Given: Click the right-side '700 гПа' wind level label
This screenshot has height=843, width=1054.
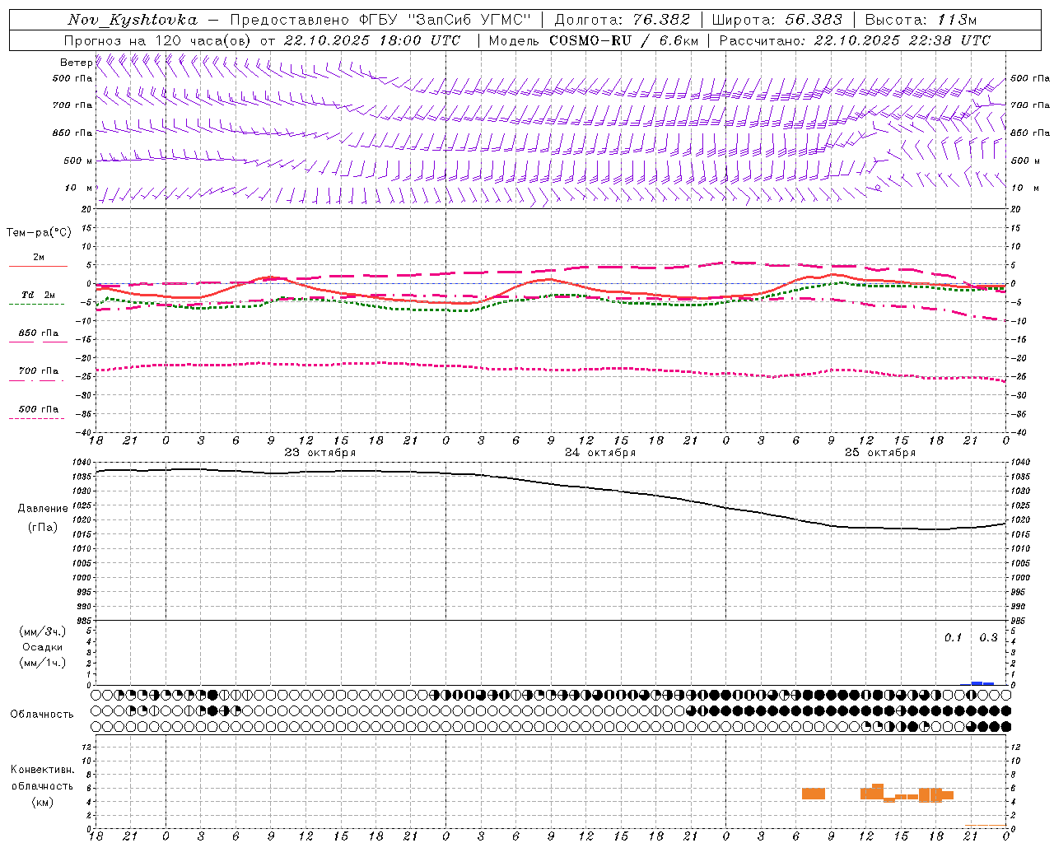Looking at the screenshot, I should [1030, 105].
